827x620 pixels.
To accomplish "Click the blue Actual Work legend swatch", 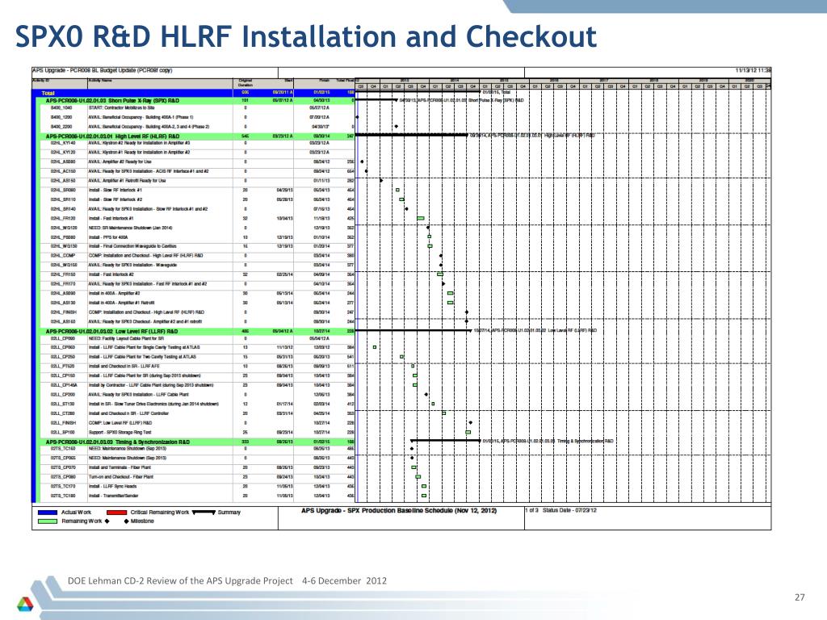I will 48,513.
